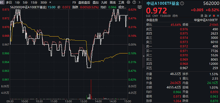Viewport: 220px width, 103px height.
Task: Switch to the 5分 period tab
Action: 25,2
